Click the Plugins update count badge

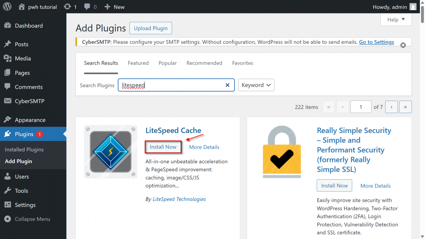click(39, 134)
